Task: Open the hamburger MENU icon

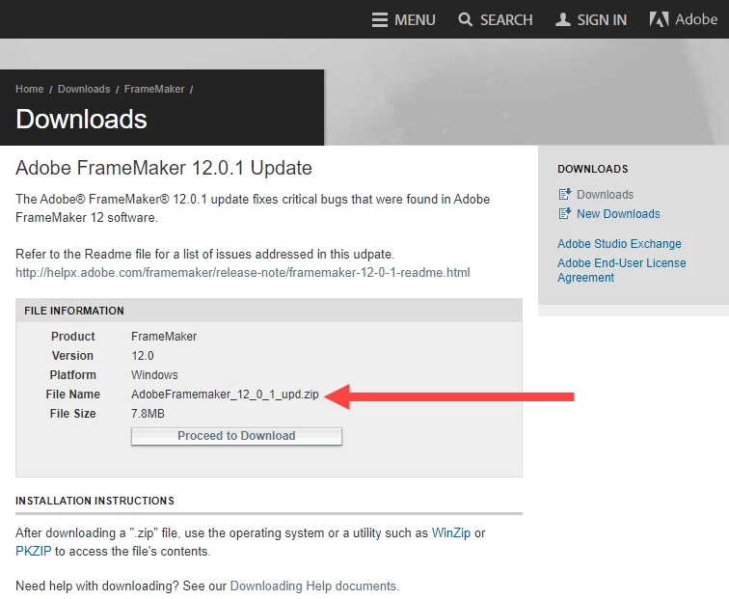Action: pos(380,20)
